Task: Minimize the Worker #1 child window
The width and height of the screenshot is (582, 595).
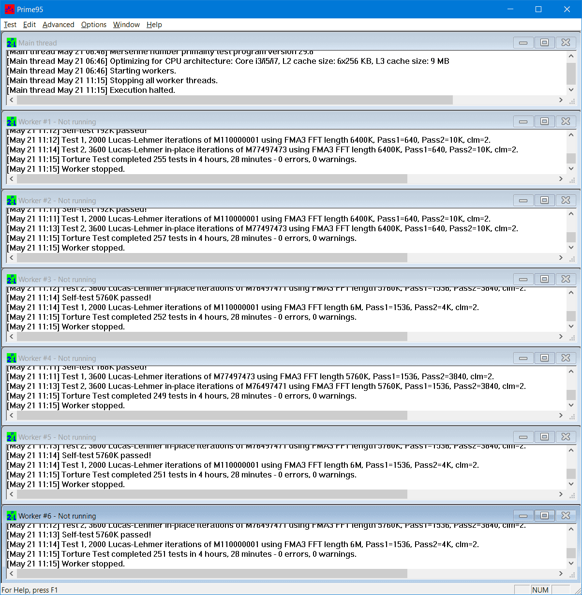Action: [523, 121]
